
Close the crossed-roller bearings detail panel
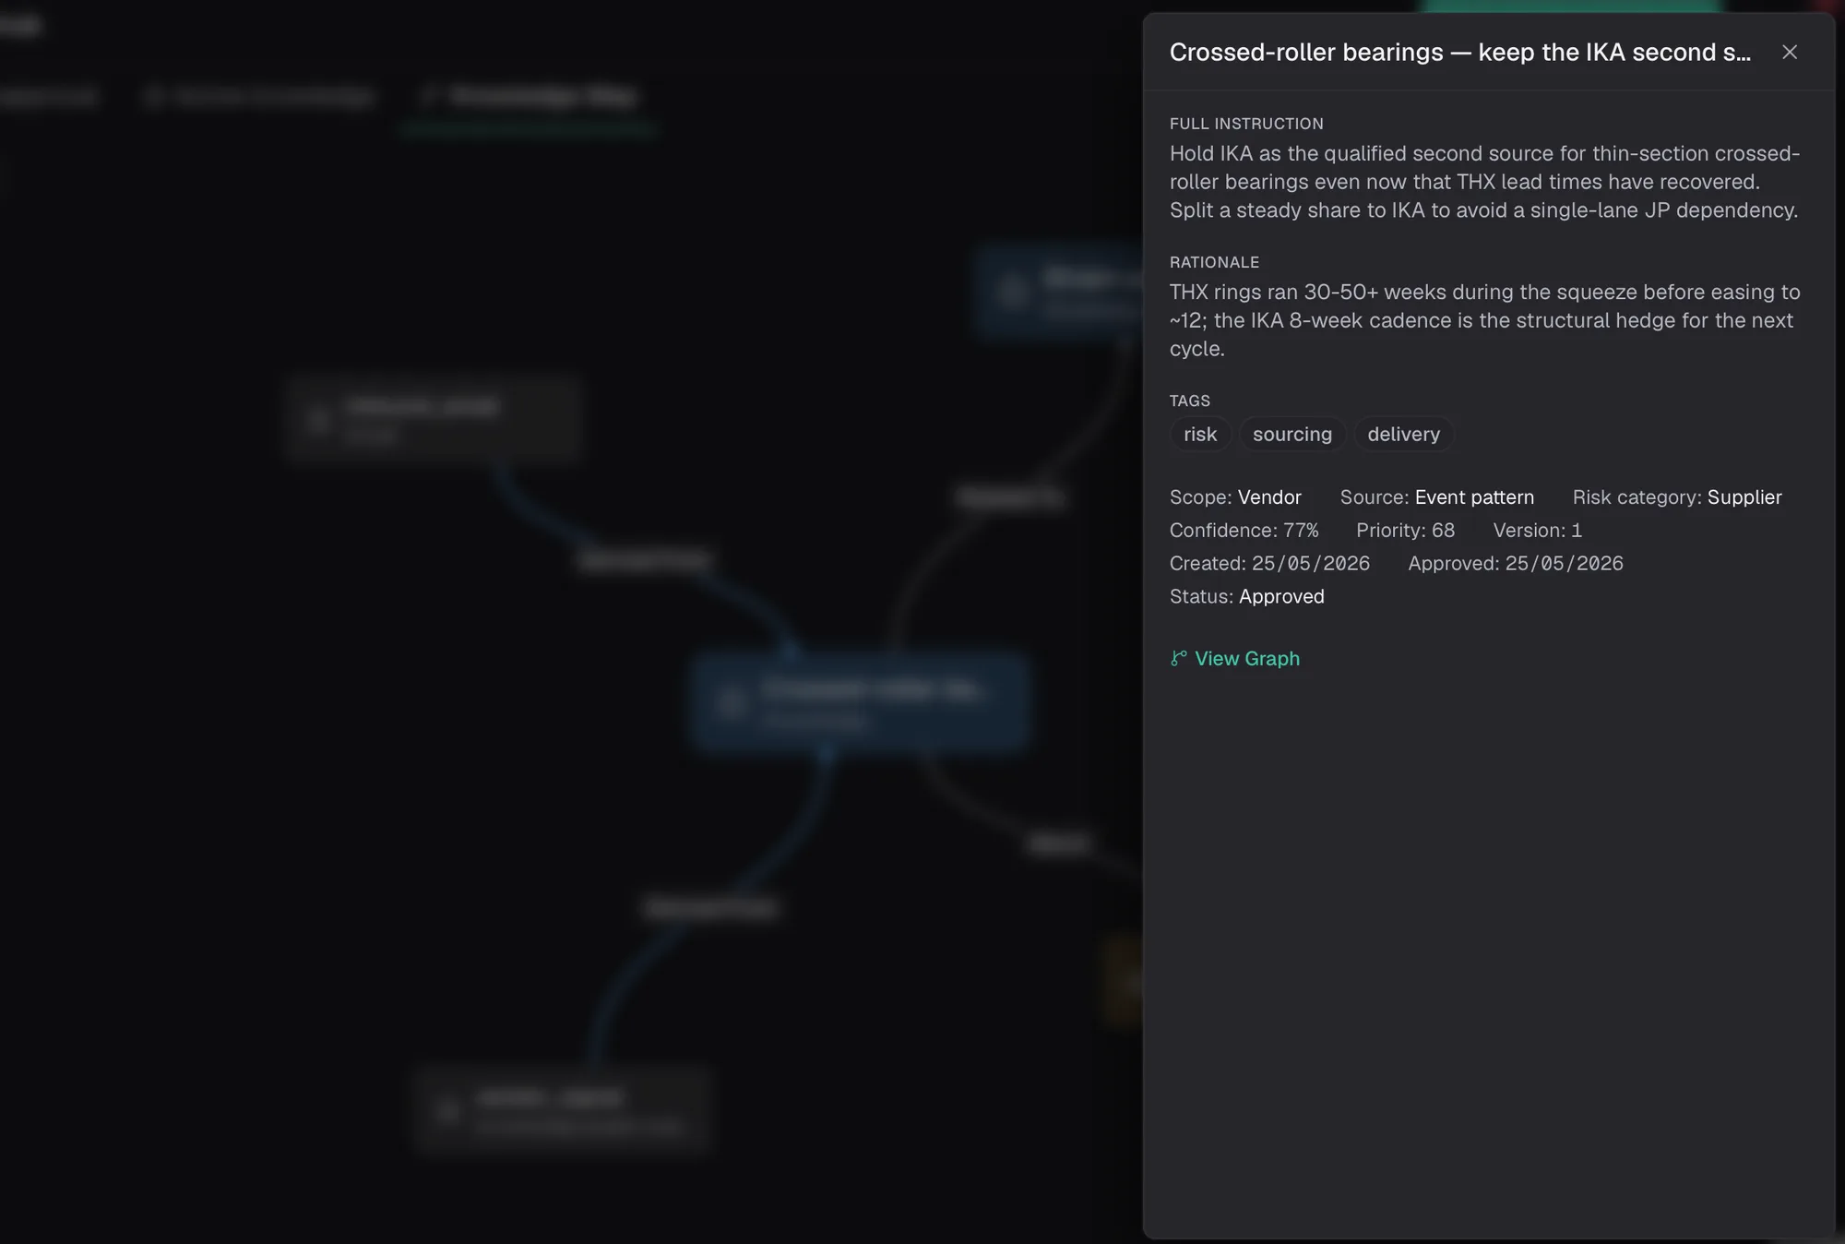click(1789, 53)
